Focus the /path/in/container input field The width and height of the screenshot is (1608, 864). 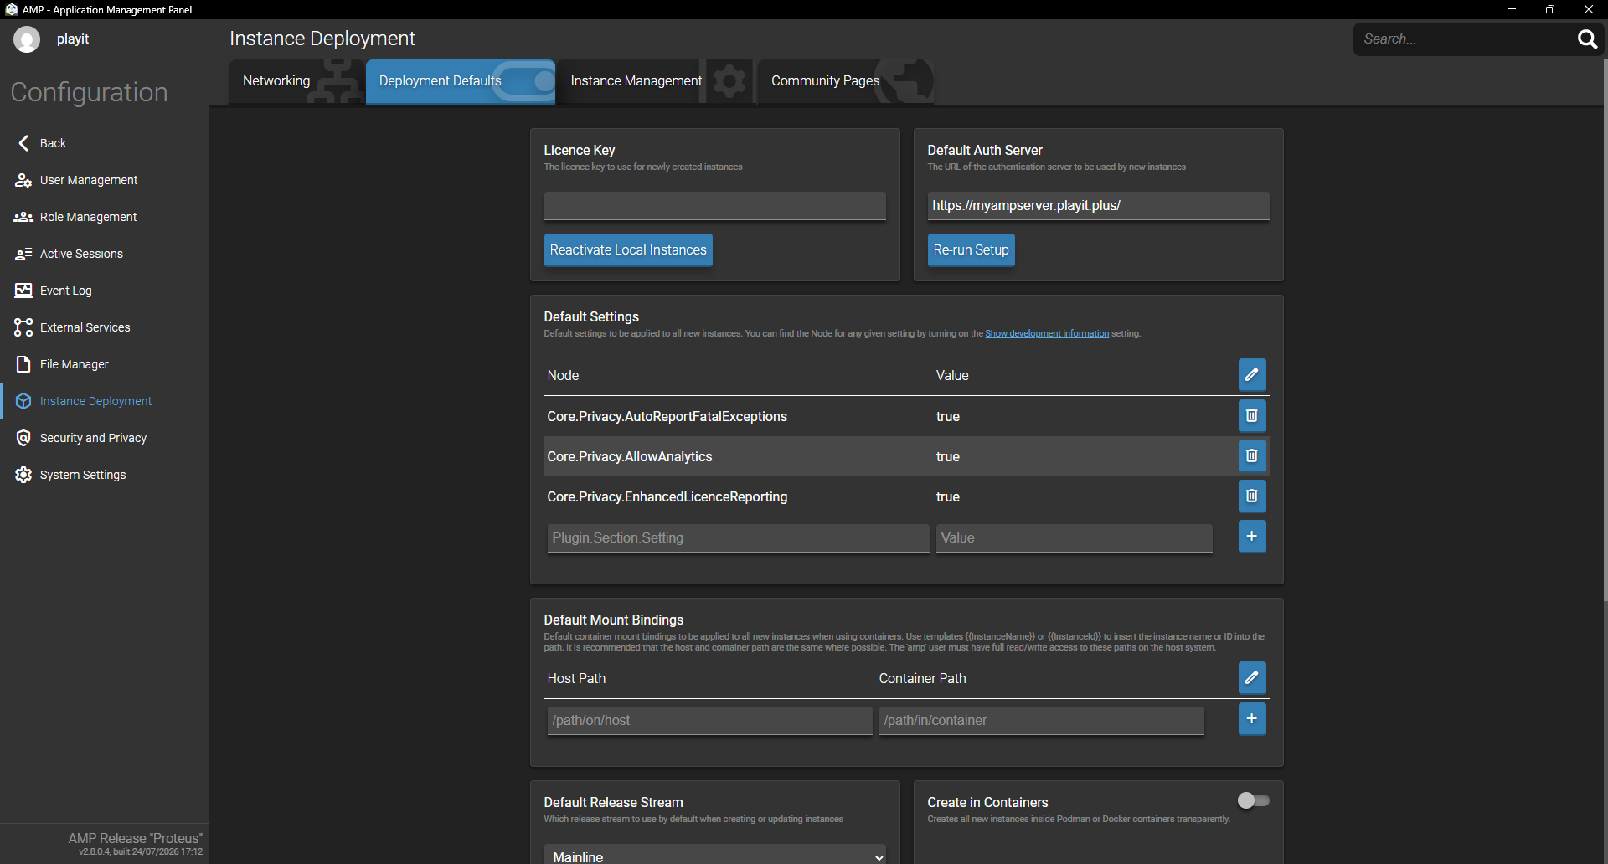1041,721
